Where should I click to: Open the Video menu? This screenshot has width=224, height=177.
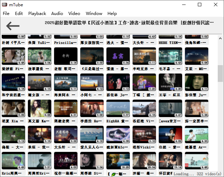[74, 14]
